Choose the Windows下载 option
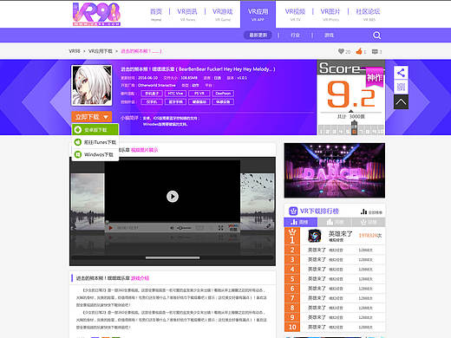 pos(95,154)
